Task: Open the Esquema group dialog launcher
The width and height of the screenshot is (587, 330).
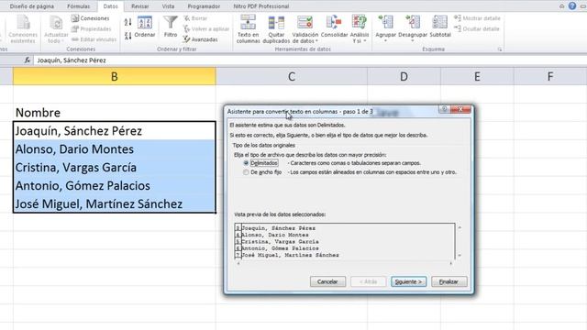Action: pyautogui.click(x=500, y=49)
